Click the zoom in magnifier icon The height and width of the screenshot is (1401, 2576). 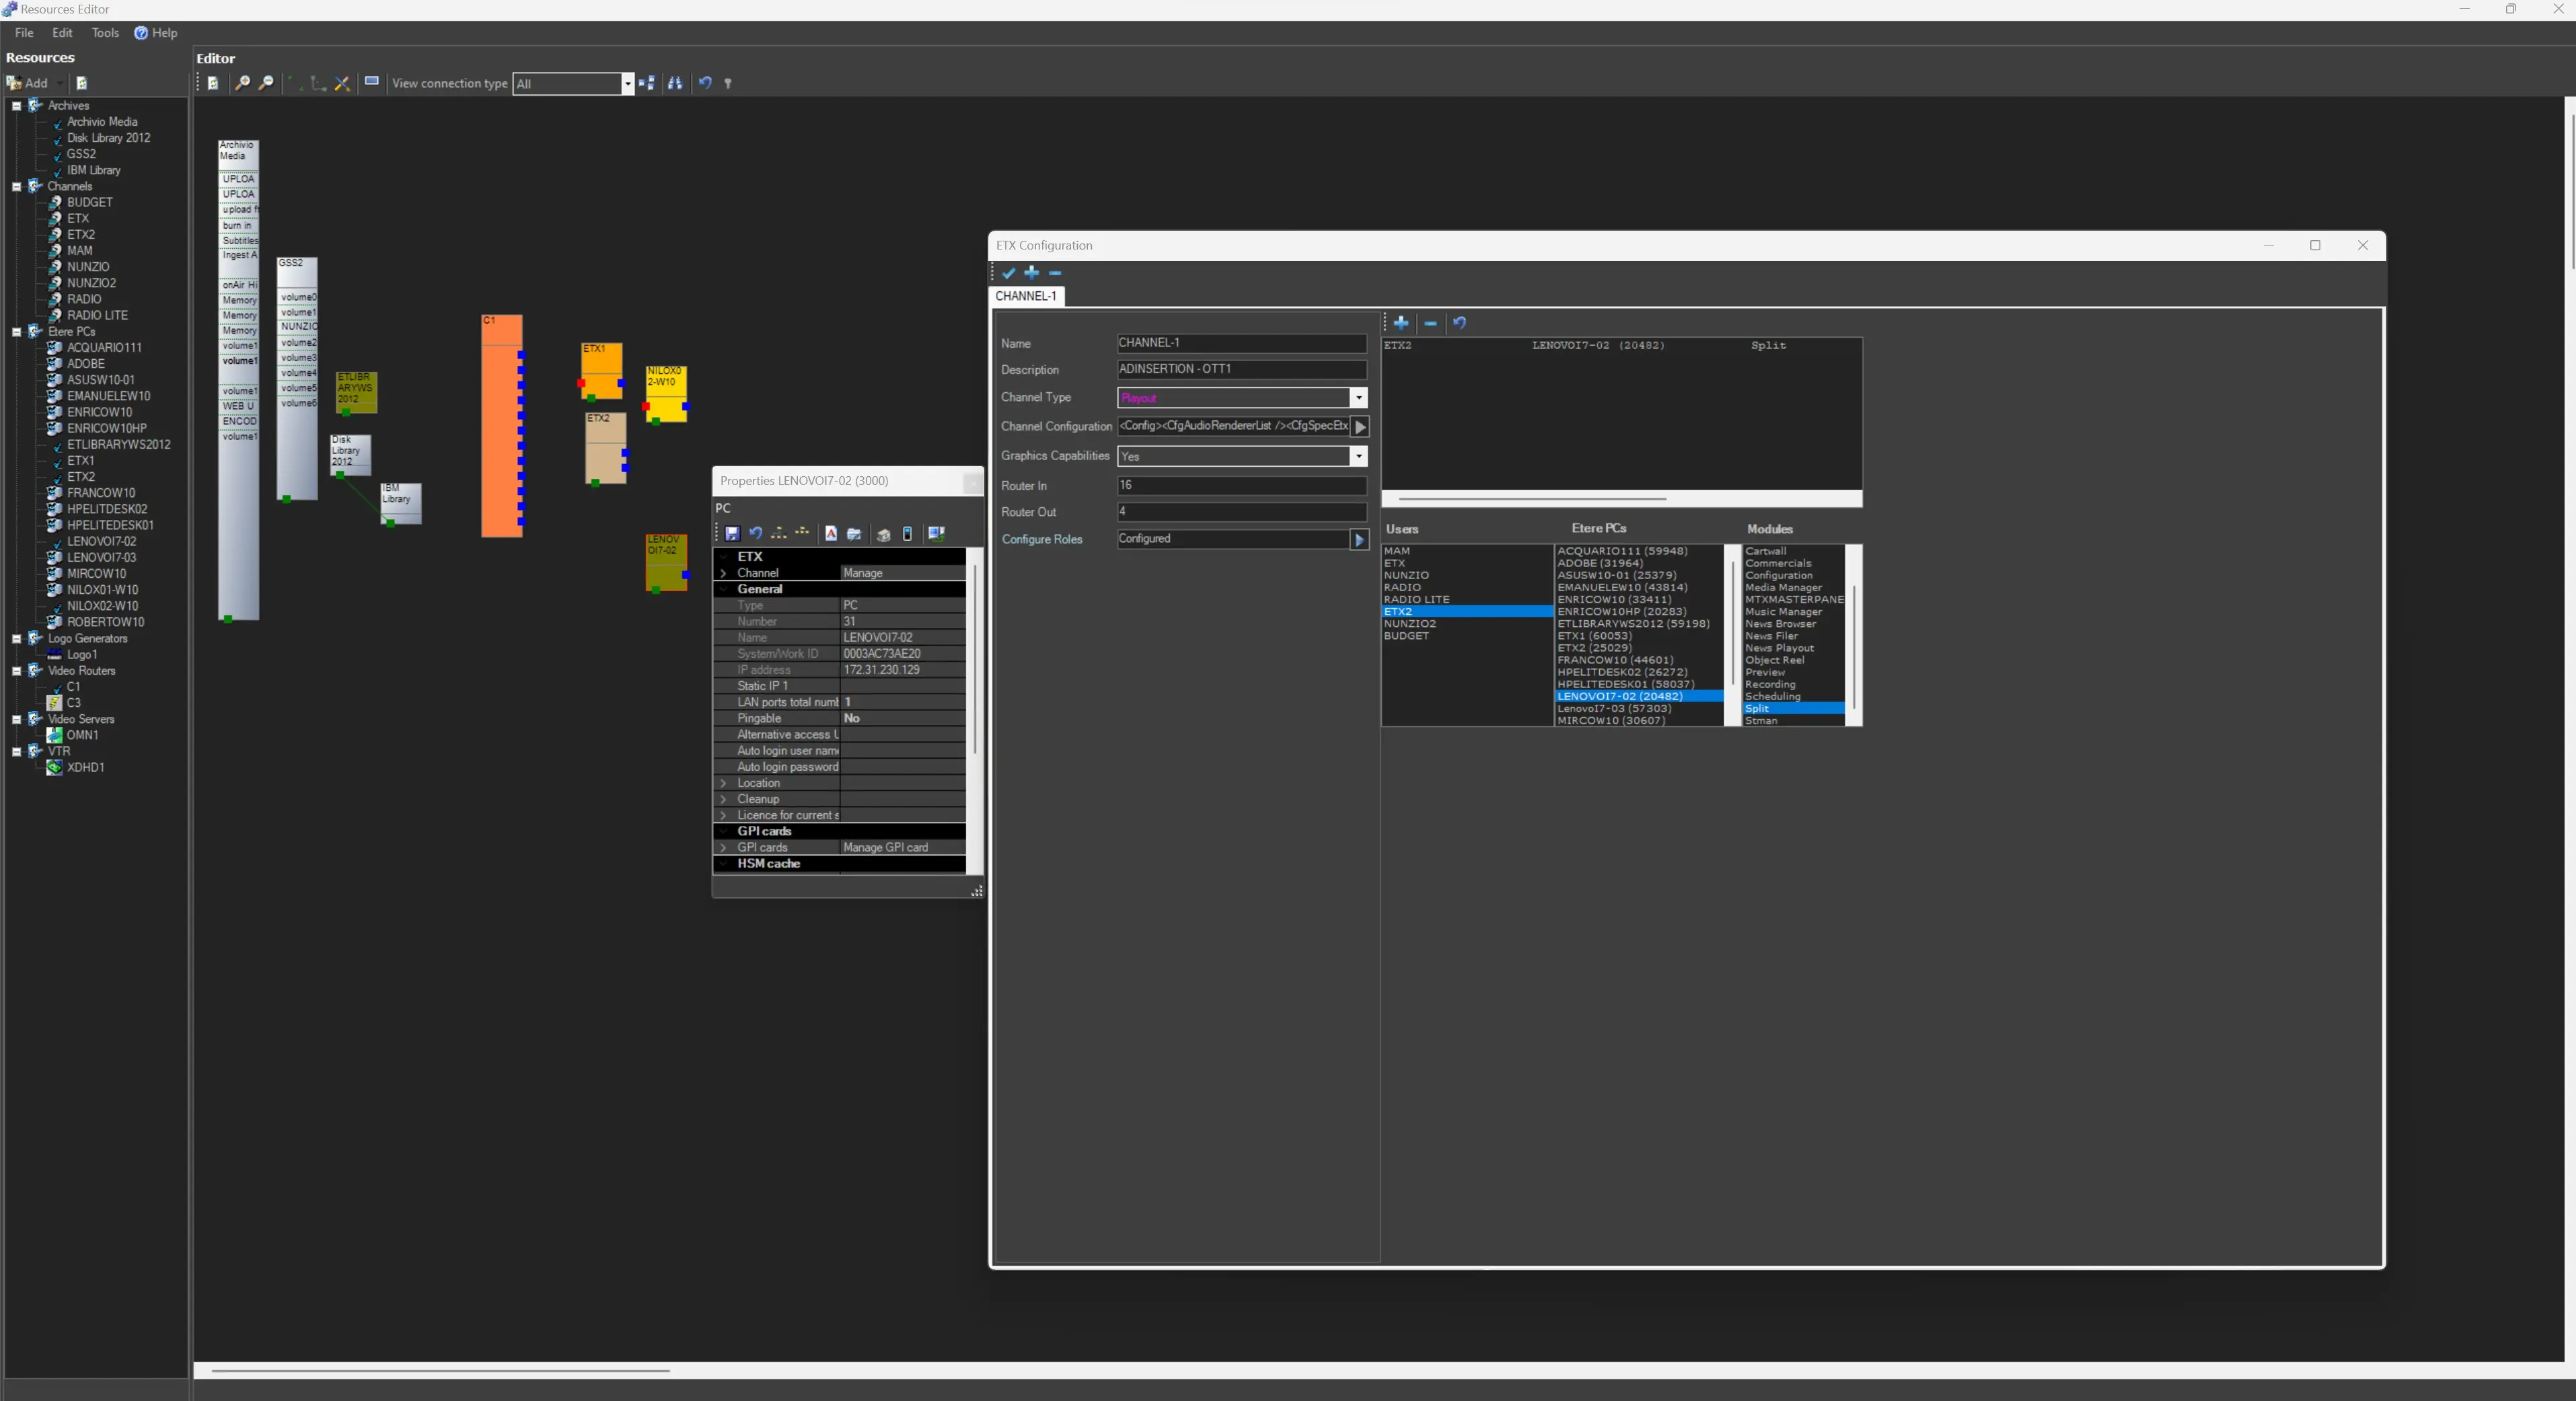[x=242, y=83]
